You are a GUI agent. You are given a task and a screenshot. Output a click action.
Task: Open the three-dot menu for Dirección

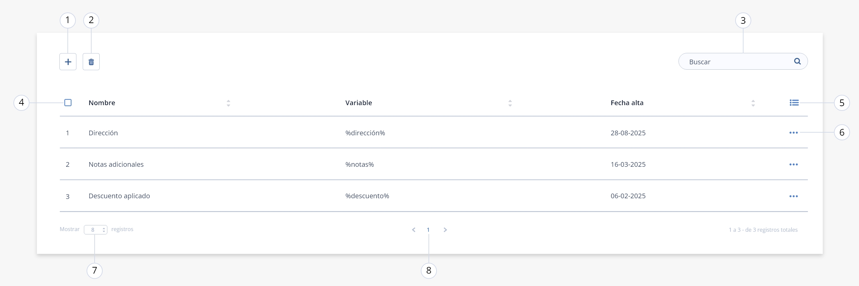click(x=793, y=133)
